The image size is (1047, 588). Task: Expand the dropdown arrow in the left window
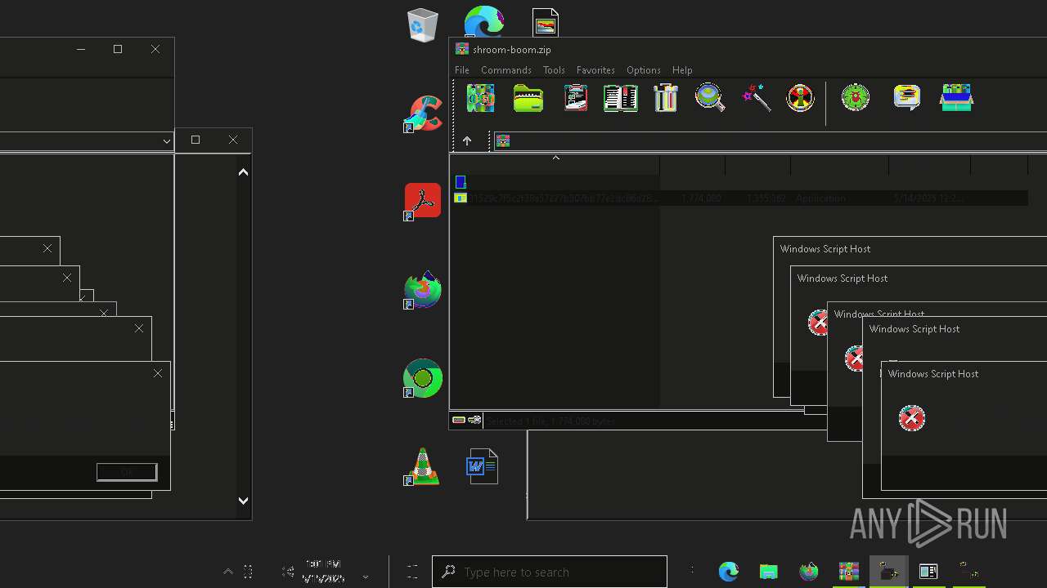pos(167,141)
